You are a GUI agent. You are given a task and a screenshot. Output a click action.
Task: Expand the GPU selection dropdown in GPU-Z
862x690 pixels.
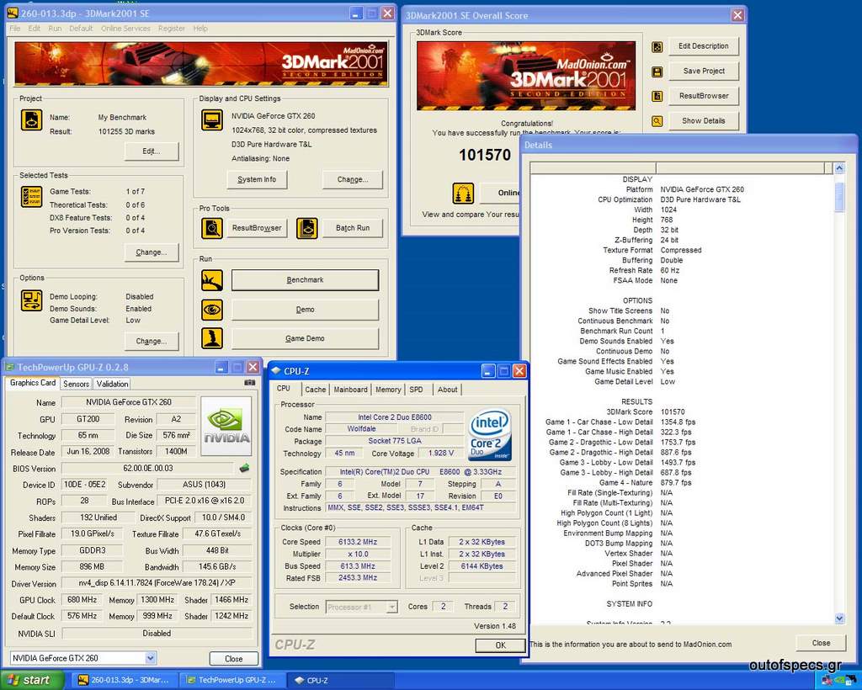[151, 658]
